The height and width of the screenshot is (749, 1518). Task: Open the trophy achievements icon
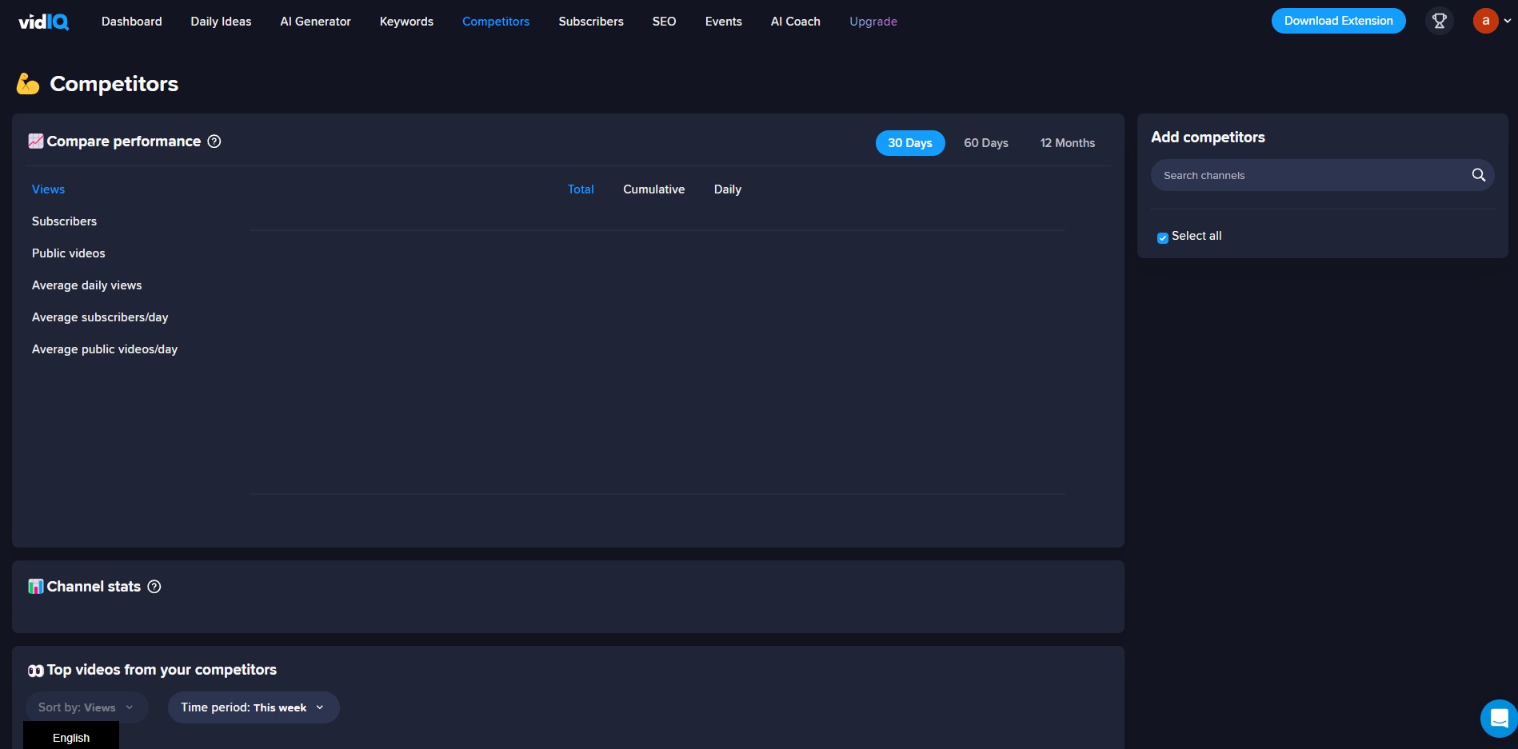point(1439,21)
